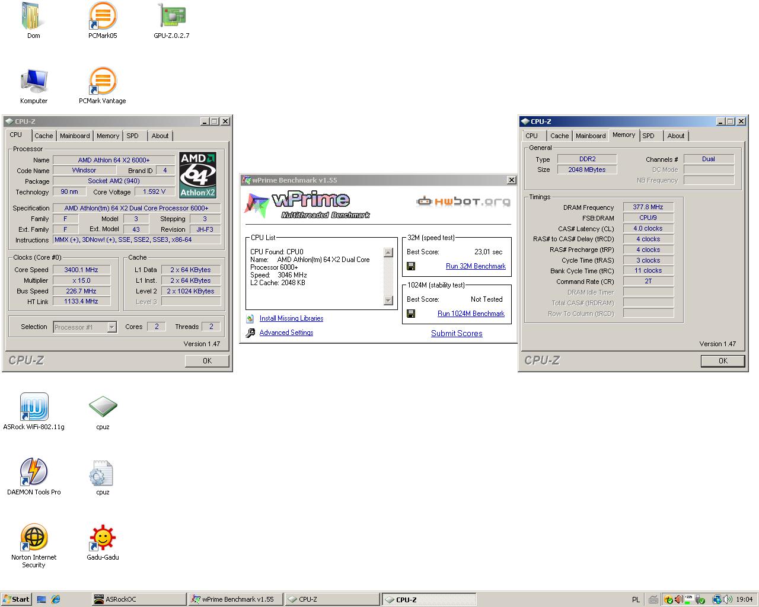759x607 pixels.
Task: Switch to ASRockOC in the taskbar
Action: 139,599
